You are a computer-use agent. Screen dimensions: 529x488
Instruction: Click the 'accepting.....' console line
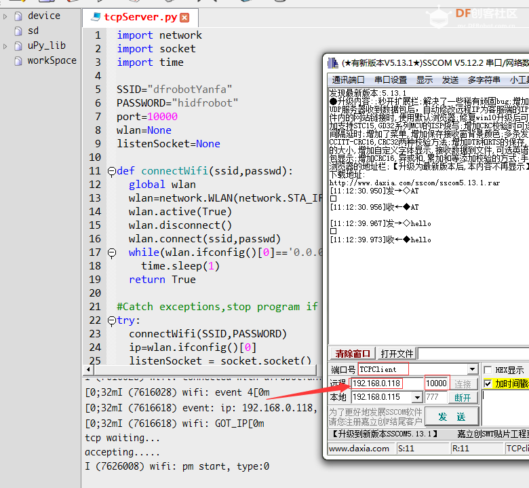[x=123, y=452]
